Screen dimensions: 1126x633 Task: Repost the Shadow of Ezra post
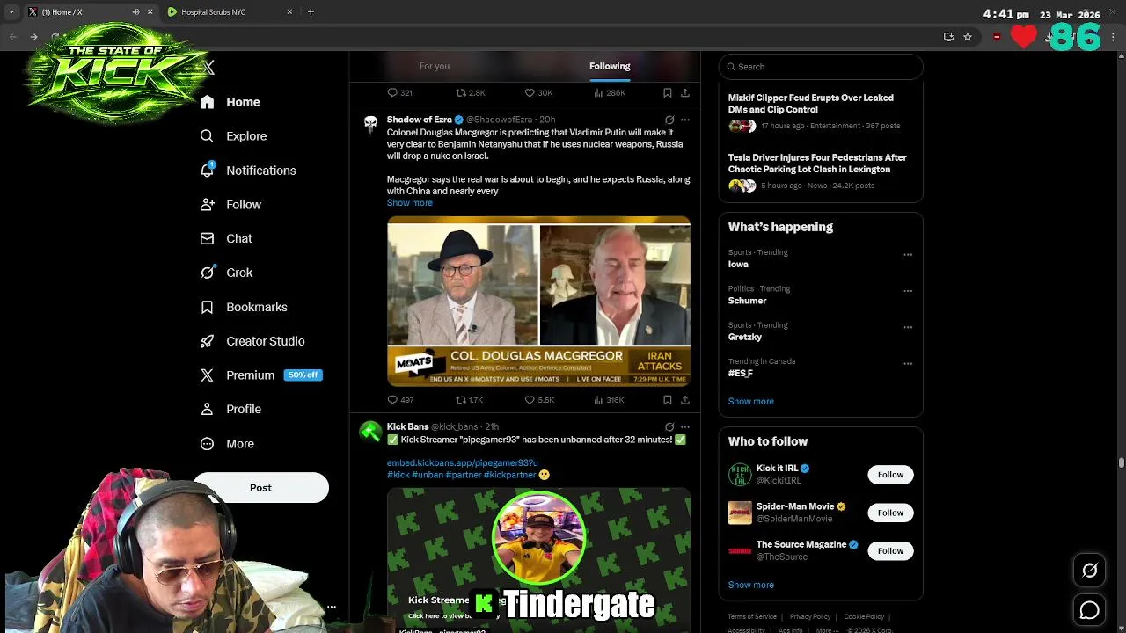coord(469,400)
